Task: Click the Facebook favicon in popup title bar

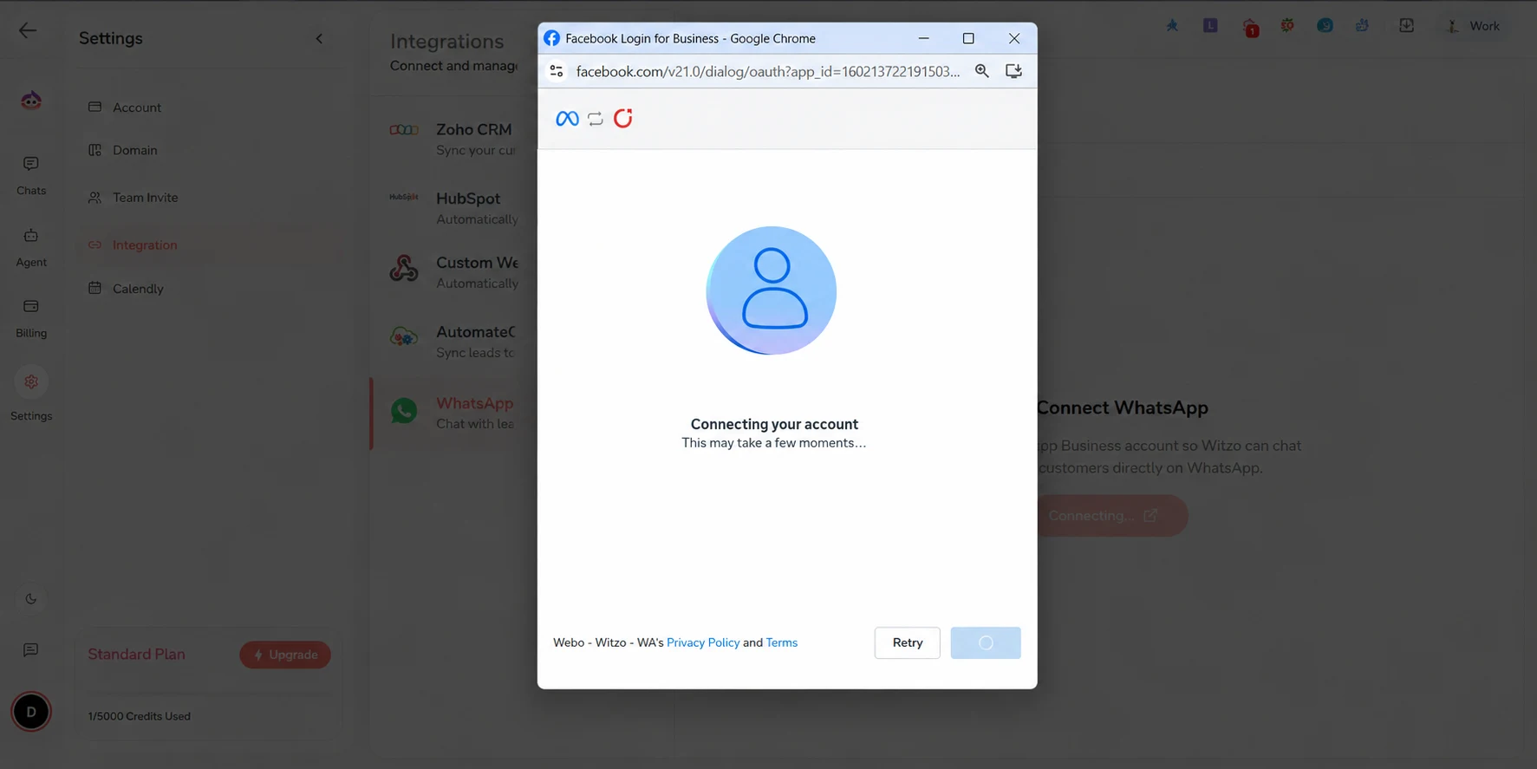Action: click(x=551, y=38)
